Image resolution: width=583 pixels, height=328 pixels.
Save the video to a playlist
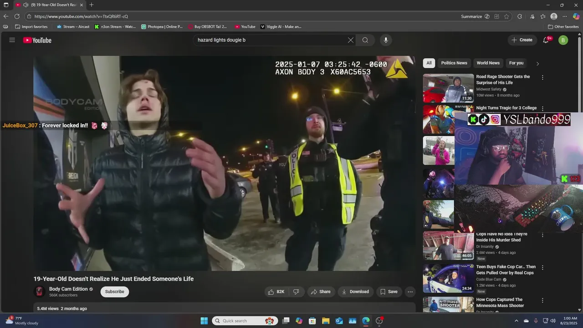389,292
